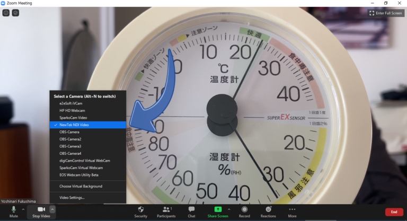This screenshot has width=407, height=221.
Task: Mute the microphone
Action: click(14, 212)
